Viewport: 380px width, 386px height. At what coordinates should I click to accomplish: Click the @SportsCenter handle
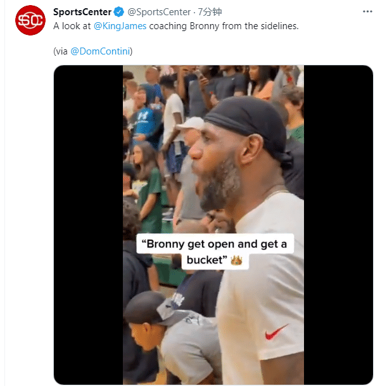(158, 12)
